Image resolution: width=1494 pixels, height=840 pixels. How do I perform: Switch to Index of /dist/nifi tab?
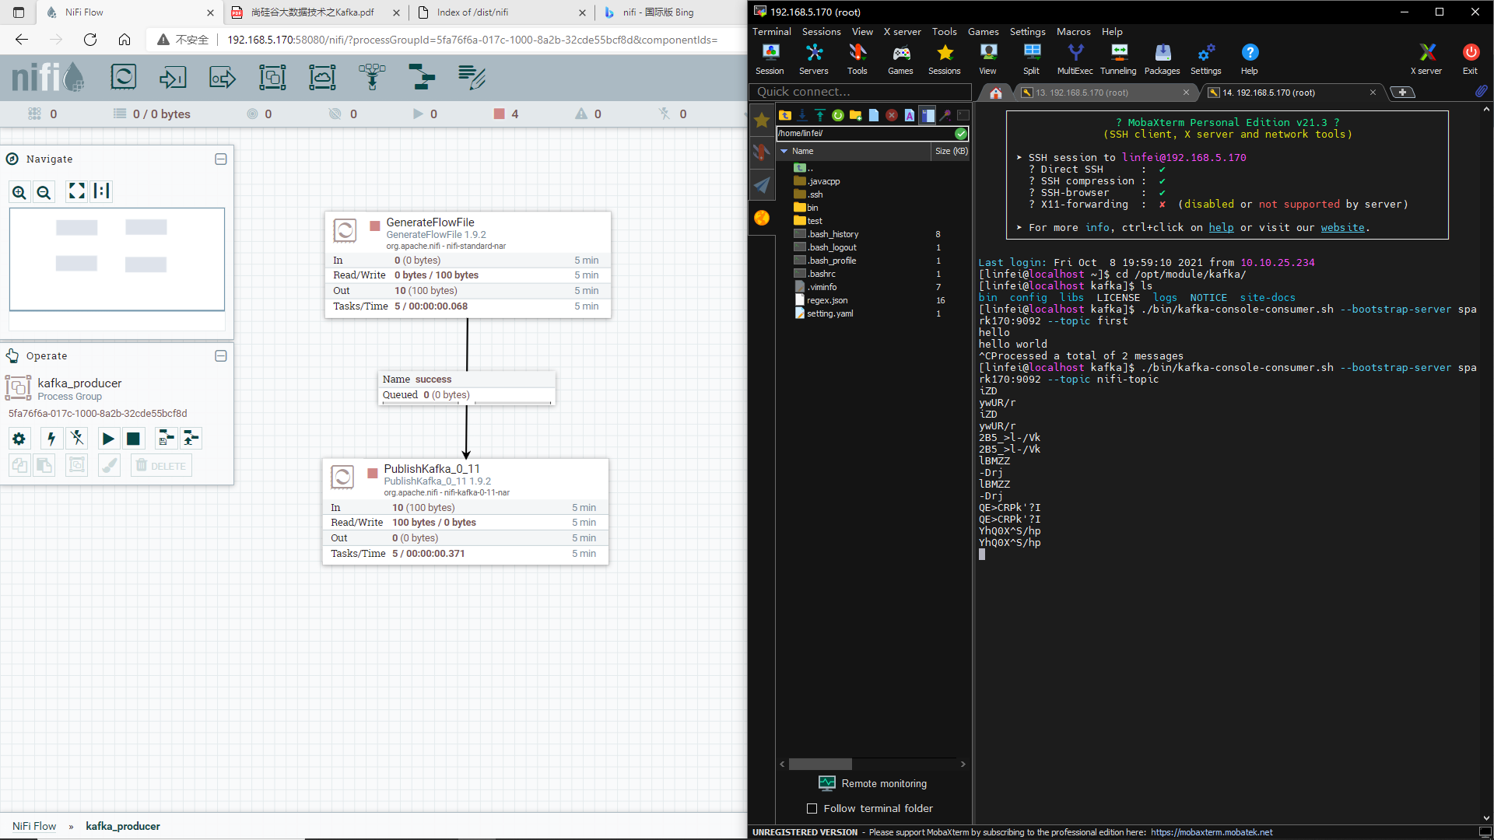(x=502, y=12)
